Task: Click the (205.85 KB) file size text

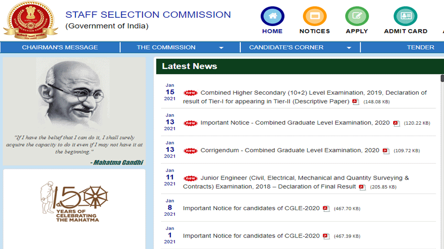Action: 383,187
